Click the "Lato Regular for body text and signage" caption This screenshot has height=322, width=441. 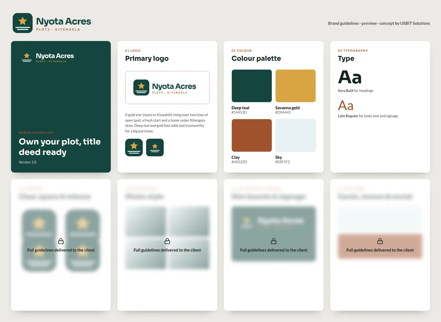pos(368,116)
